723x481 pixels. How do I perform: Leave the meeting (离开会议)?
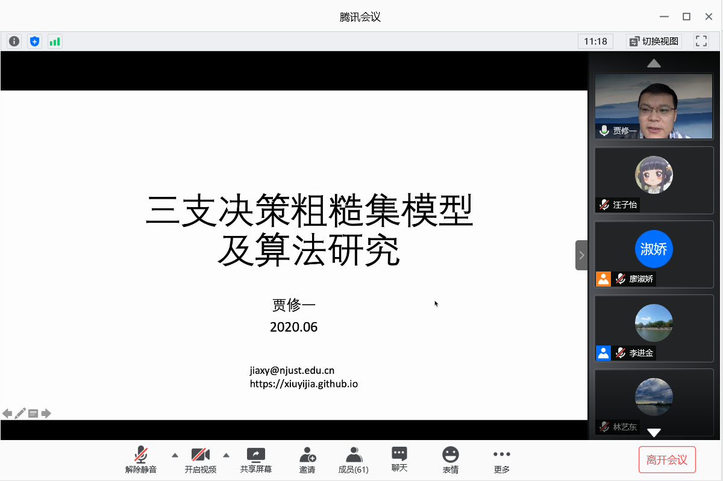coord(667,460)
